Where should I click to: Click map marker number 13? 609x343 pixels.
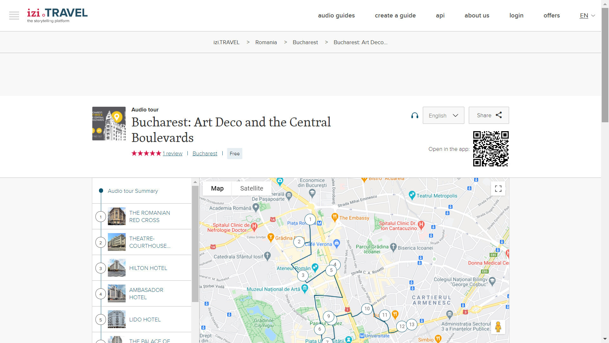[x=412, y=324]
